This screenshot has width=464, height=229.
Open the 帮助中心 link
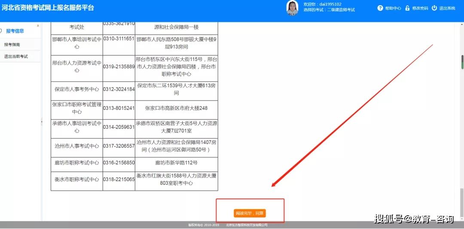pos(393,8)
